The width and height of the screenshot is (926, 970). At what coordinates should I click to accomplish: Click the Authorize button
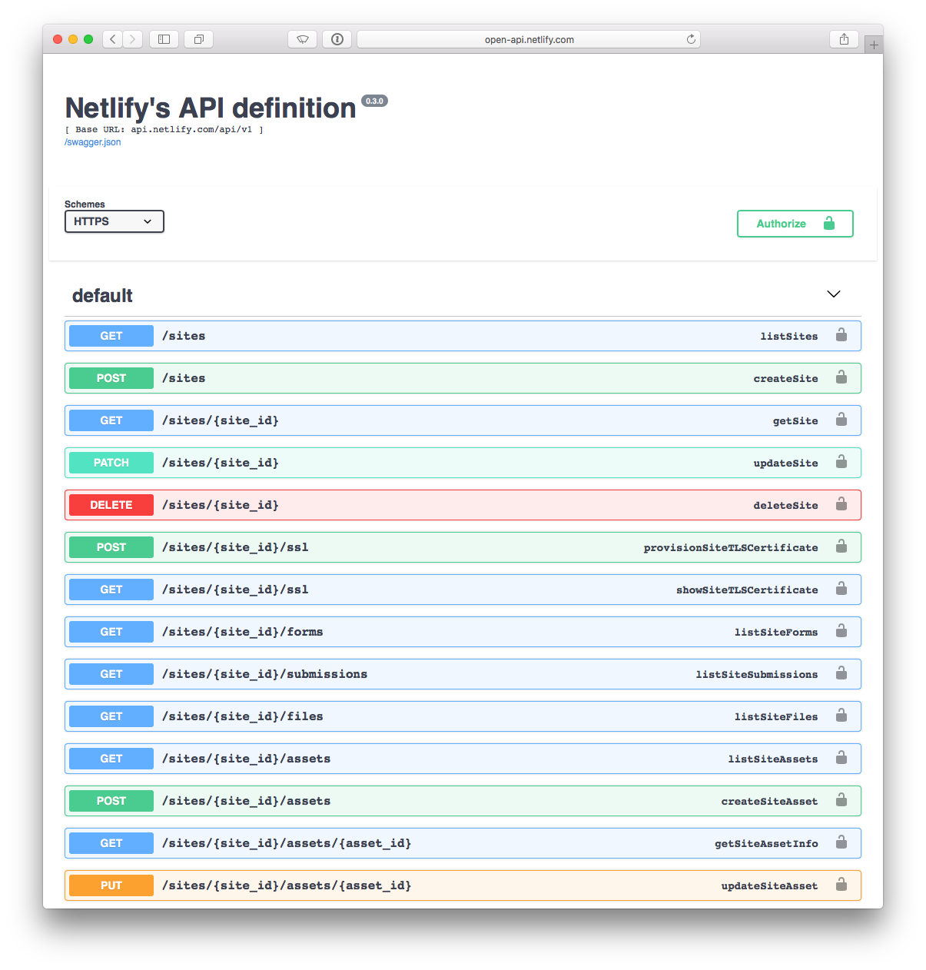795,224
